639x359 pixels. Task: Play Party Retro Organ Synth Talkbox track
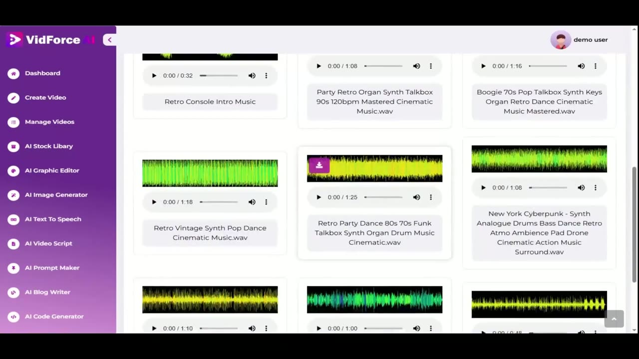tap(319, 66)
